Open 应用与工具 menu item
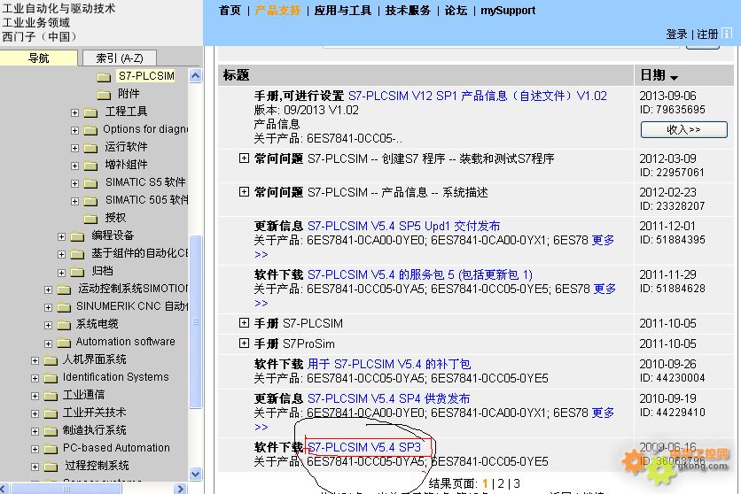The height and width of the screenshot is (494, 741). tap(343, 11)
